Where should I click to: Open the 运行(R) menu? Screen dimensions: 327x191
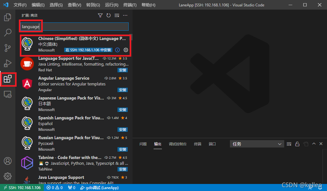pyautogui.click(x=111, y=5)
